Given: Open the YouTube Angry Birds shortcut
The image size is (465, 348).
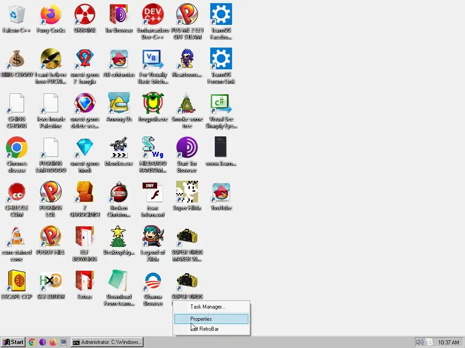Looking at the screenshot, I should point(221,192).
